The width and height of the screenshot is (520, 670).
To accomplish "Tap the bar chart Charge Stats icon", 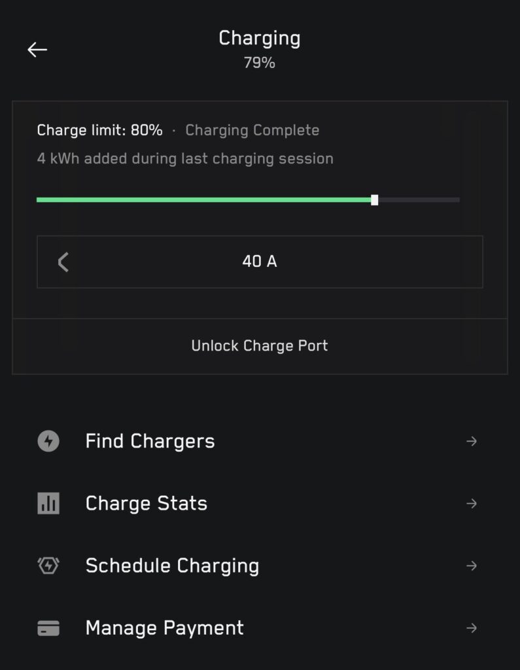I will 48,503.
